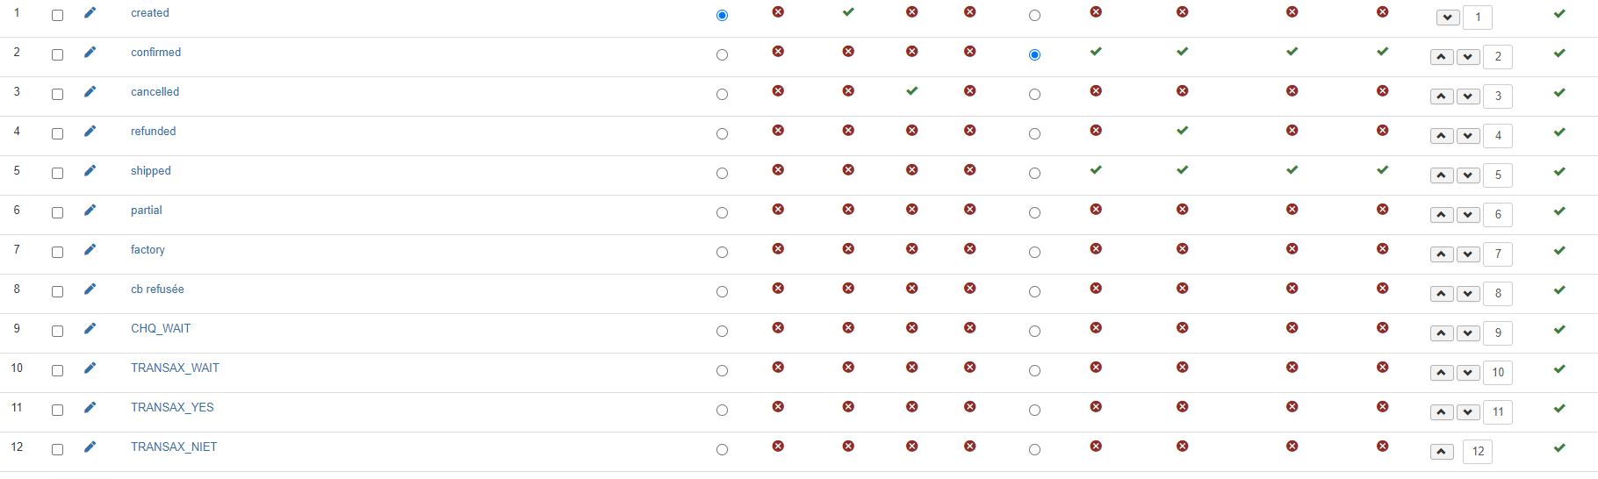Click up arrow in the factory row

(x=1442, y=254)
